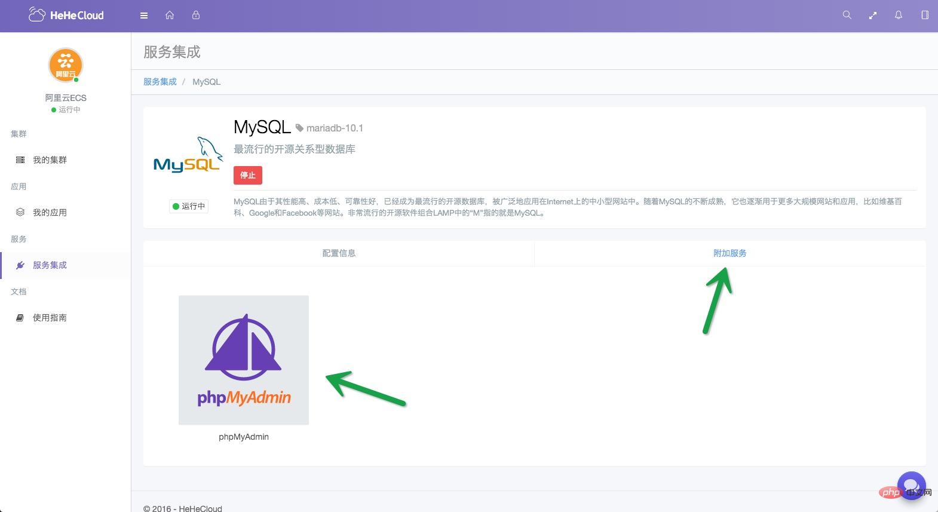
Task: Switch to the 附加服务 tab
Action: tap(729, 253)
